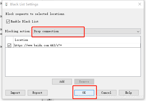The image size is (146, 101).
Task: Open Help for black list
Action: point(129,93)
